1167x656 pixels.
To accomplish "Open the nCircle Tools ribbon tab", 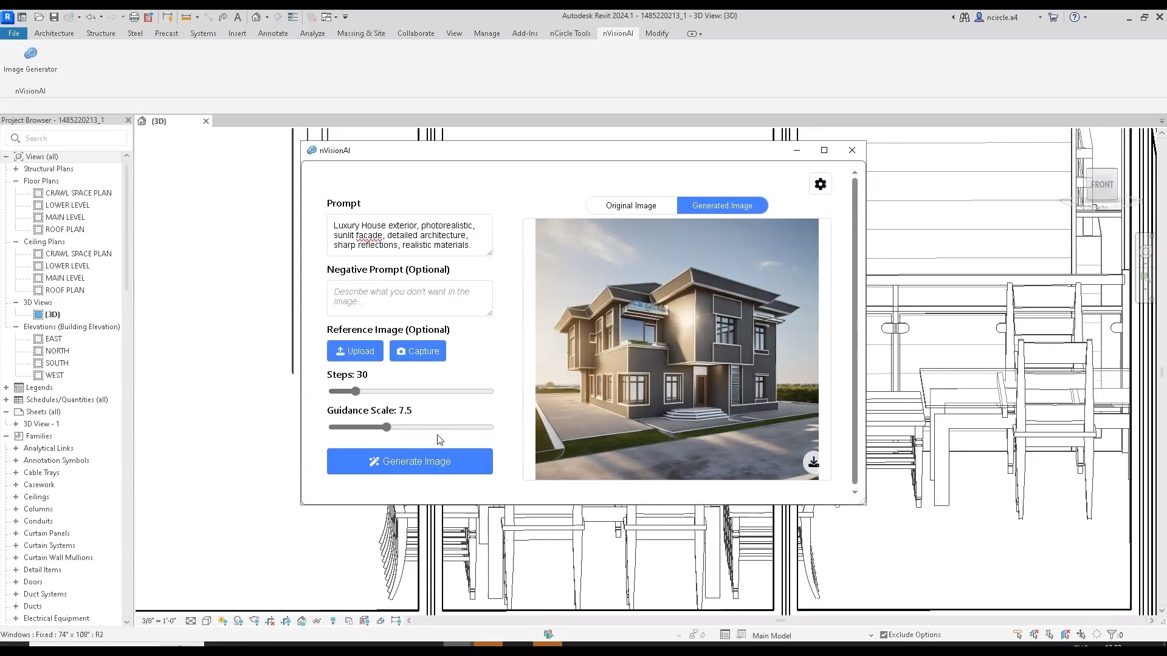I will [570, 33].
